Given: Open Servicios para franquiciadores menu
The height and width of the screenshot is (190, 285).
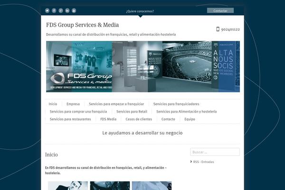Looking at the screenshot, I should coord(176,104).
